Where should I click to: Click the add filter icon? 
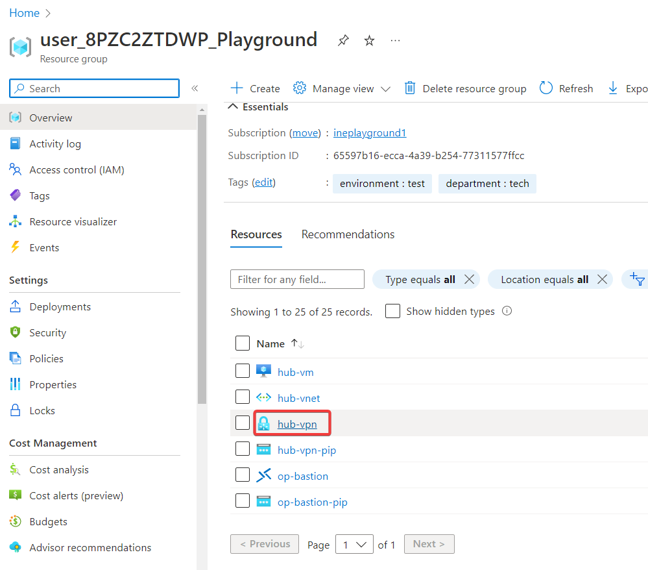coord(635,280)
